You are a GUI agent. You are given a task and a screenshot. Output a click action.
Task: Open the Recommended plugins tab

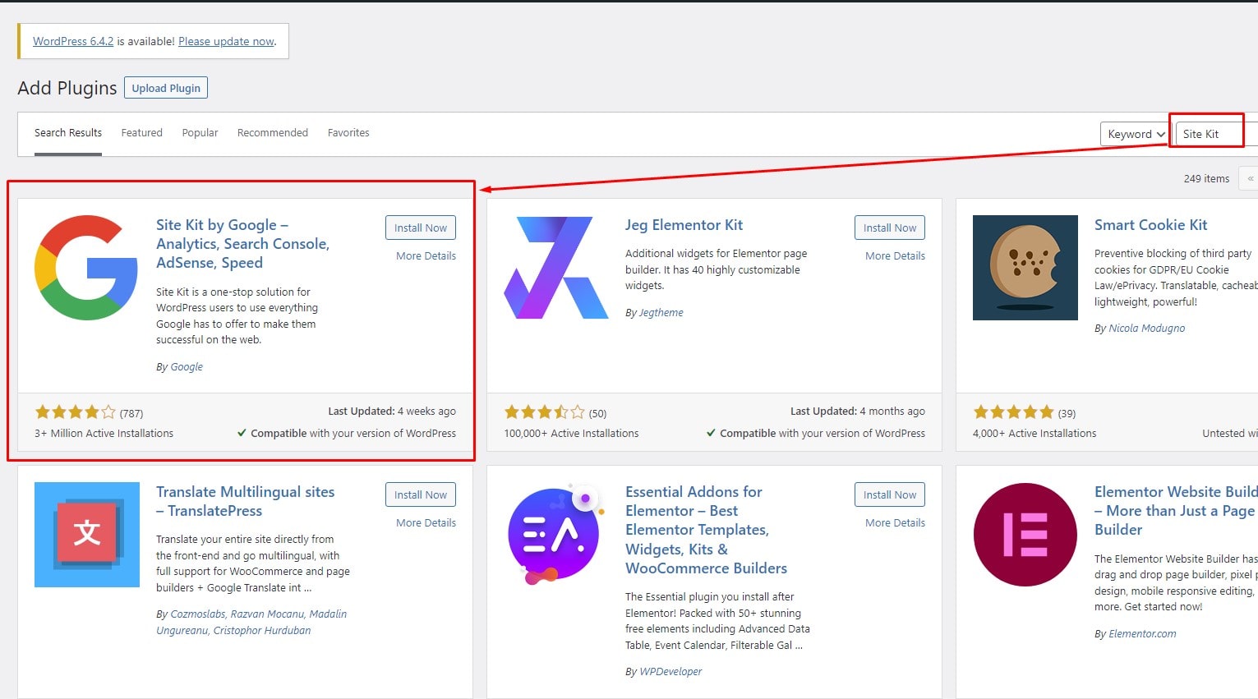tap(273, 133)
